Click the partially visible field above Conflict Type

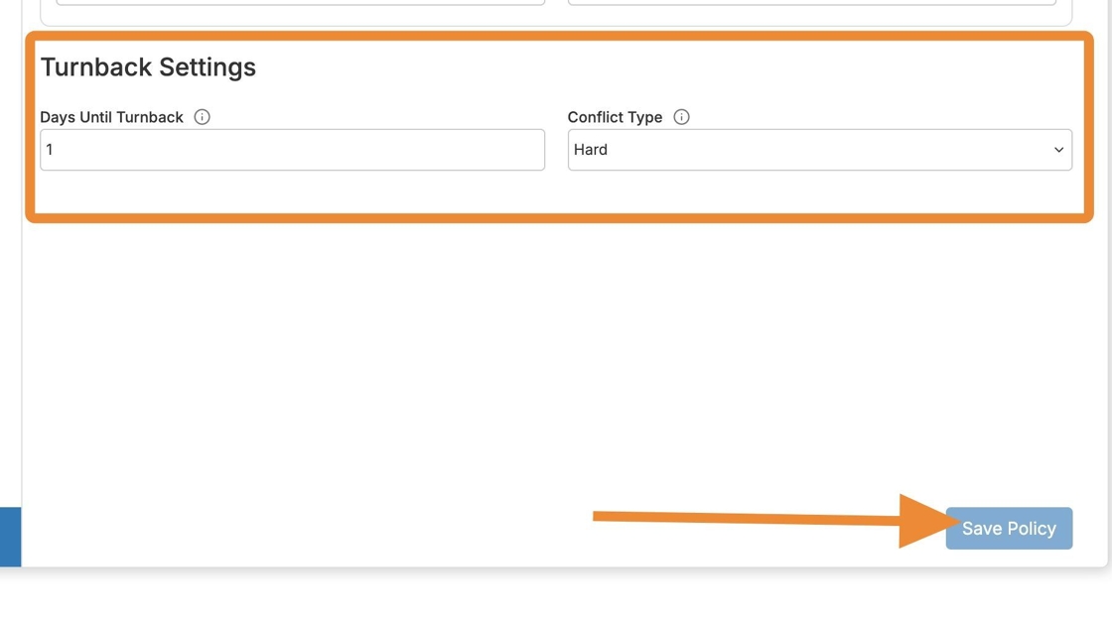pos(811,2)
